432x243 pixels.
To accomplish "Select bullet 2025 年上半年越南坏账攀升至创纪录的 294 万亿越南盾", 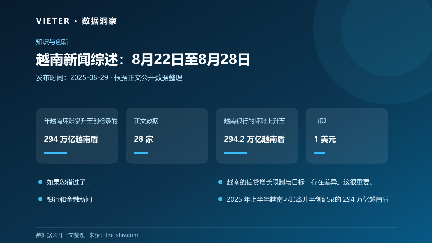I will pyautogui.click(x=308, y=199).
